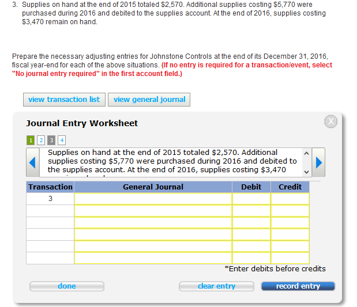
Task: Select worksheet tab 3
Action: [x=51, y=140]
